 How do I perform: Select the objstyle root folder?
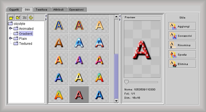19,24
